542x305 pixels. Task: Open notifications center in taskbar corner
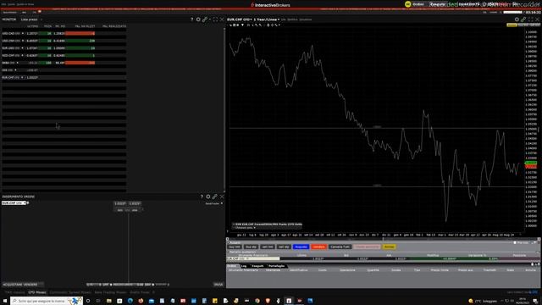535,301
